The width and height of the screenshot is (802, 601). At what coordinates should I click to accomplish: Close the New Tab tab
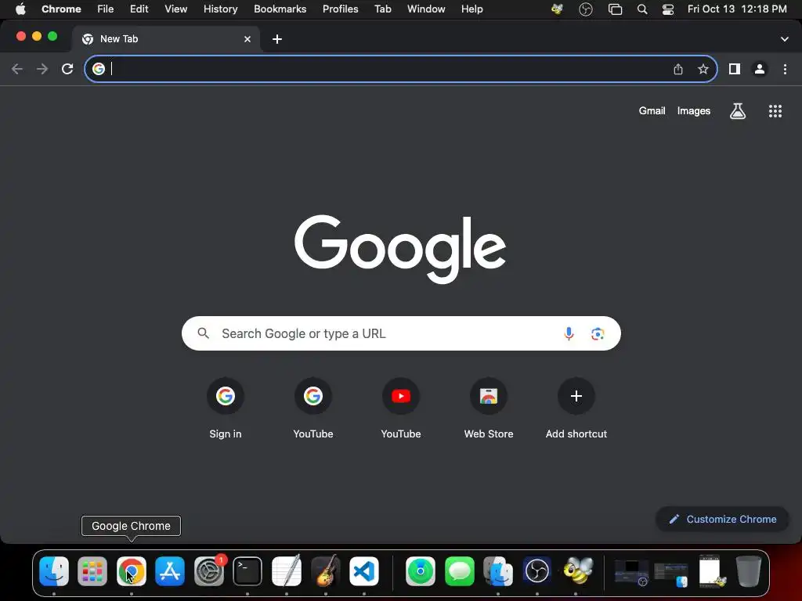tap(247, 39)
